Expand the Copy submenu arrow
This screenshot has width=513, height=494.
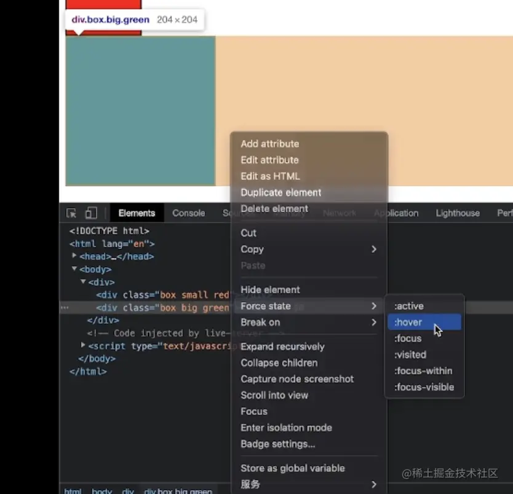[374, 249]
